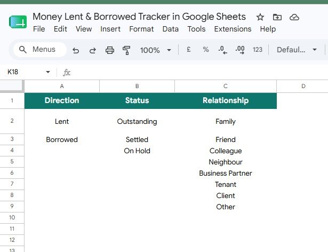Expand the Name box dropdown arrow

point(48,72)
